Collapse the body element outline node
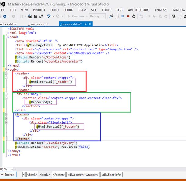Viewport: 186px width, 181px height. 6,70
